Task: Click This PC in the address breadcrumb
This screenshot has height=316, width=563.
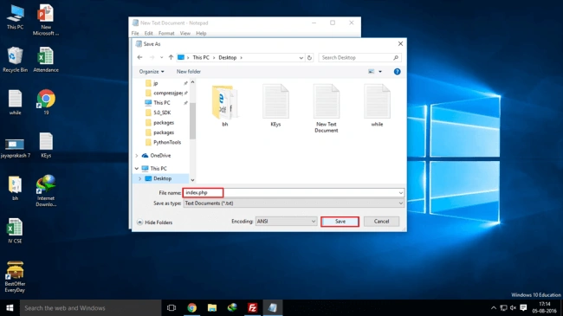Action: 201,57
